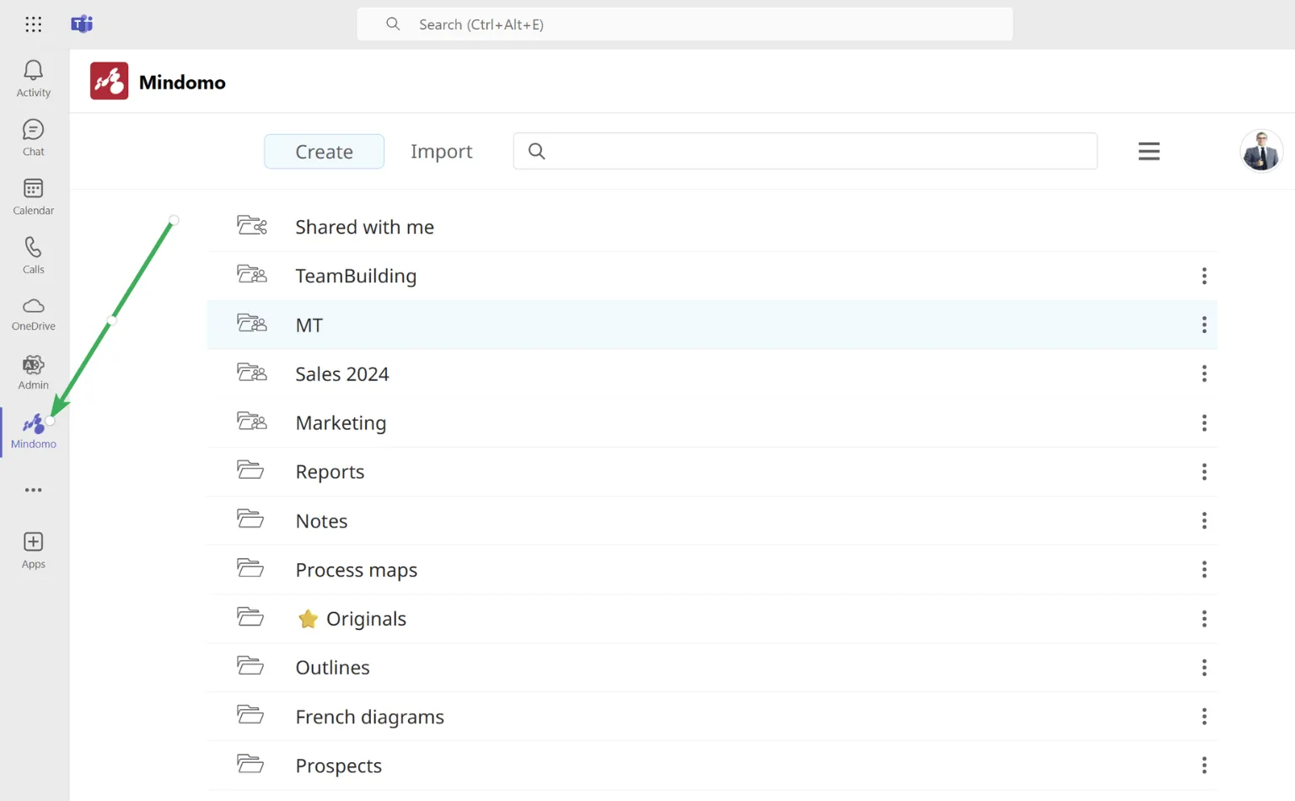1295x801 pixels.
Task: Open the Teams app launcher grid
Action: 34,24
